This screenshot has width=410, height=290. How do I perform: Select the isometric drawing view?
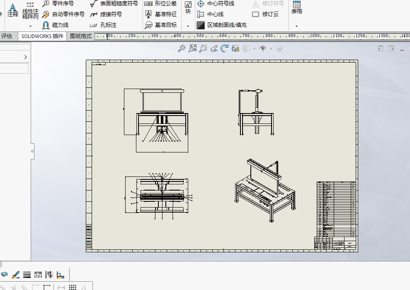pyautogui.click(x=265, y=190)
